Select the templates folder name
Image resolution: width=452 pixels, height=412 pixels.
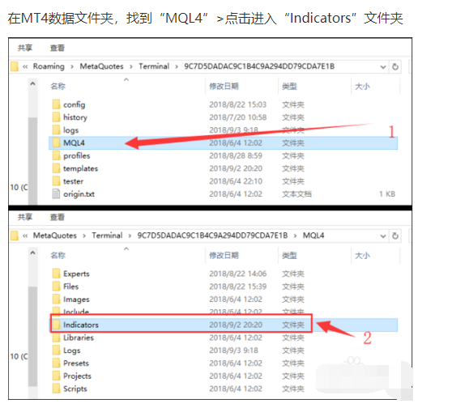(80, 168)
